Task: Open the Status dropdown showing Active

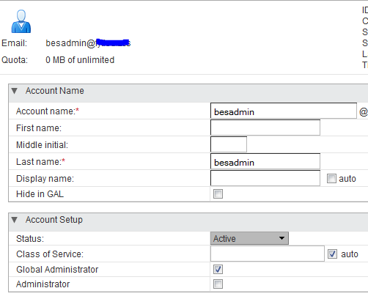Action: click(249, 238)
